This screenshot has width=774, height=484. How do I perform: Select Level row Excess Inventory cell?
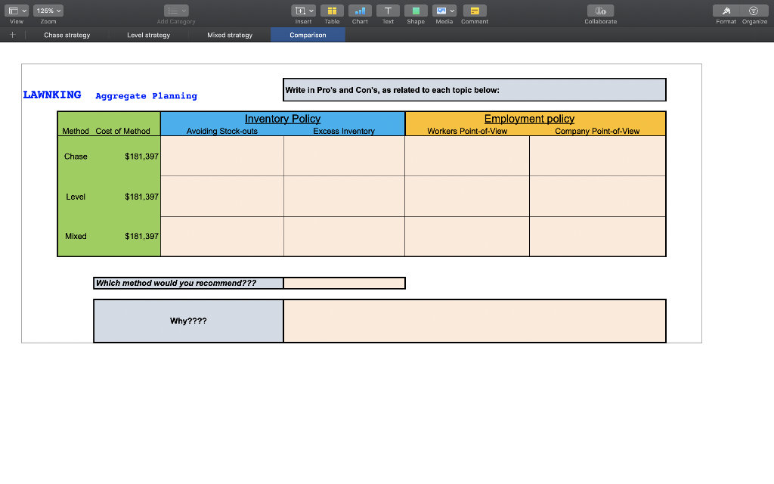tap(344, 197)
